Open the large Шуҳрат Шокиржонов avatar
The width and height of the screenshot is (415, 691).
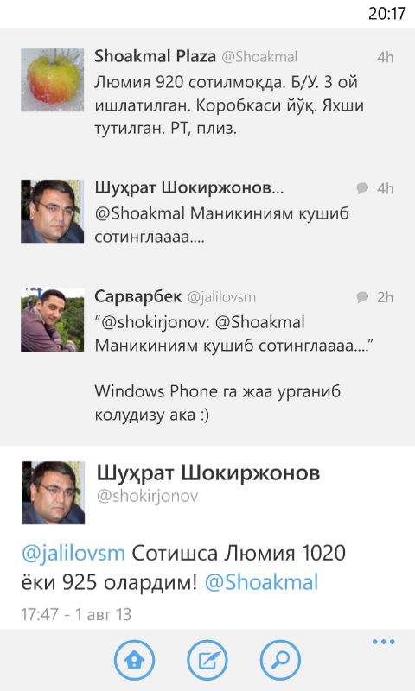pyautogui.click(x=53, y=492)
